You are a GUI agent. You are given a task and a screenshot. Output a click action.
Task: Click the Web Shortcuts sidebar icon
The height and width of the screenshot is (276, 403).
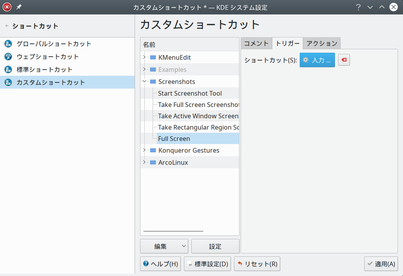[8, 57]
